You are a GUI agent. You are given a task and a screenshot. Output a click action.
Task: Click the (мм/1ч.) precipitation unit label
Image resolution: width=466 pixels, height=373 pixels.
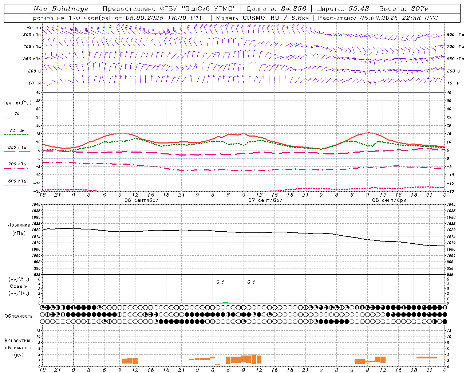coord(19,293)
